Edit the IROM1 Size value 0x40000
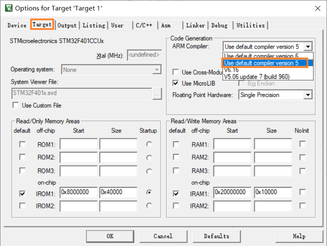The image size is (327, 246). pos(118,192)
